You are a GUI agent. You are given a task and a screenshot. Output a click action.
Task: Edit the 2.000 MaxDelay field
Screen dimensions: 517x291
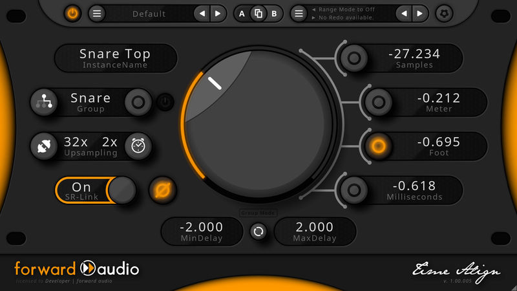pyautogui.click(x=315, y=232)
